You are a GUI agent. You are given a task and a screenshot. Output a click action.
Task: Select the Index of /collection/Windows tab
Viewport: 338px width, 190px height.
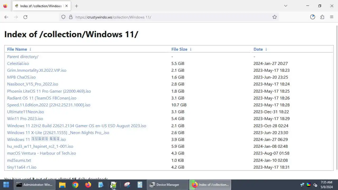pyautogui.click(x=41, y=6)
